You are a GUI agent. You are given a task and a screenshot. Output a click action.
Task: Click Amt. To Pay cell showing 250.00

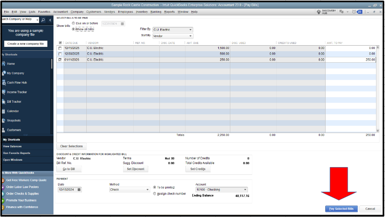click(x=351, y=60)
